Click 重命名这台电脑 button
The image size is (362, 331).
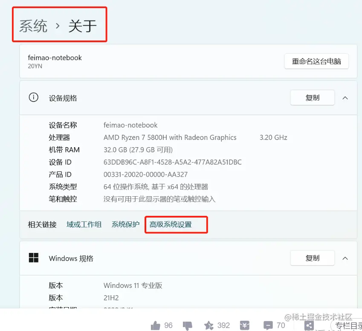(316, 61)
